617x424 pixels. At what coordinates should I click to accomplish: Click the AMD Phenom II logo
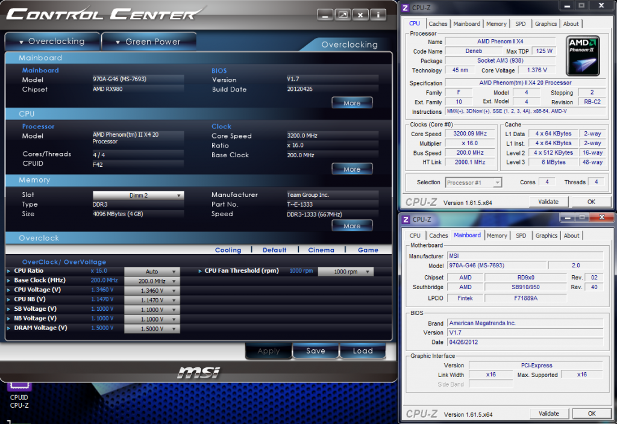click(x=583, y=55)
